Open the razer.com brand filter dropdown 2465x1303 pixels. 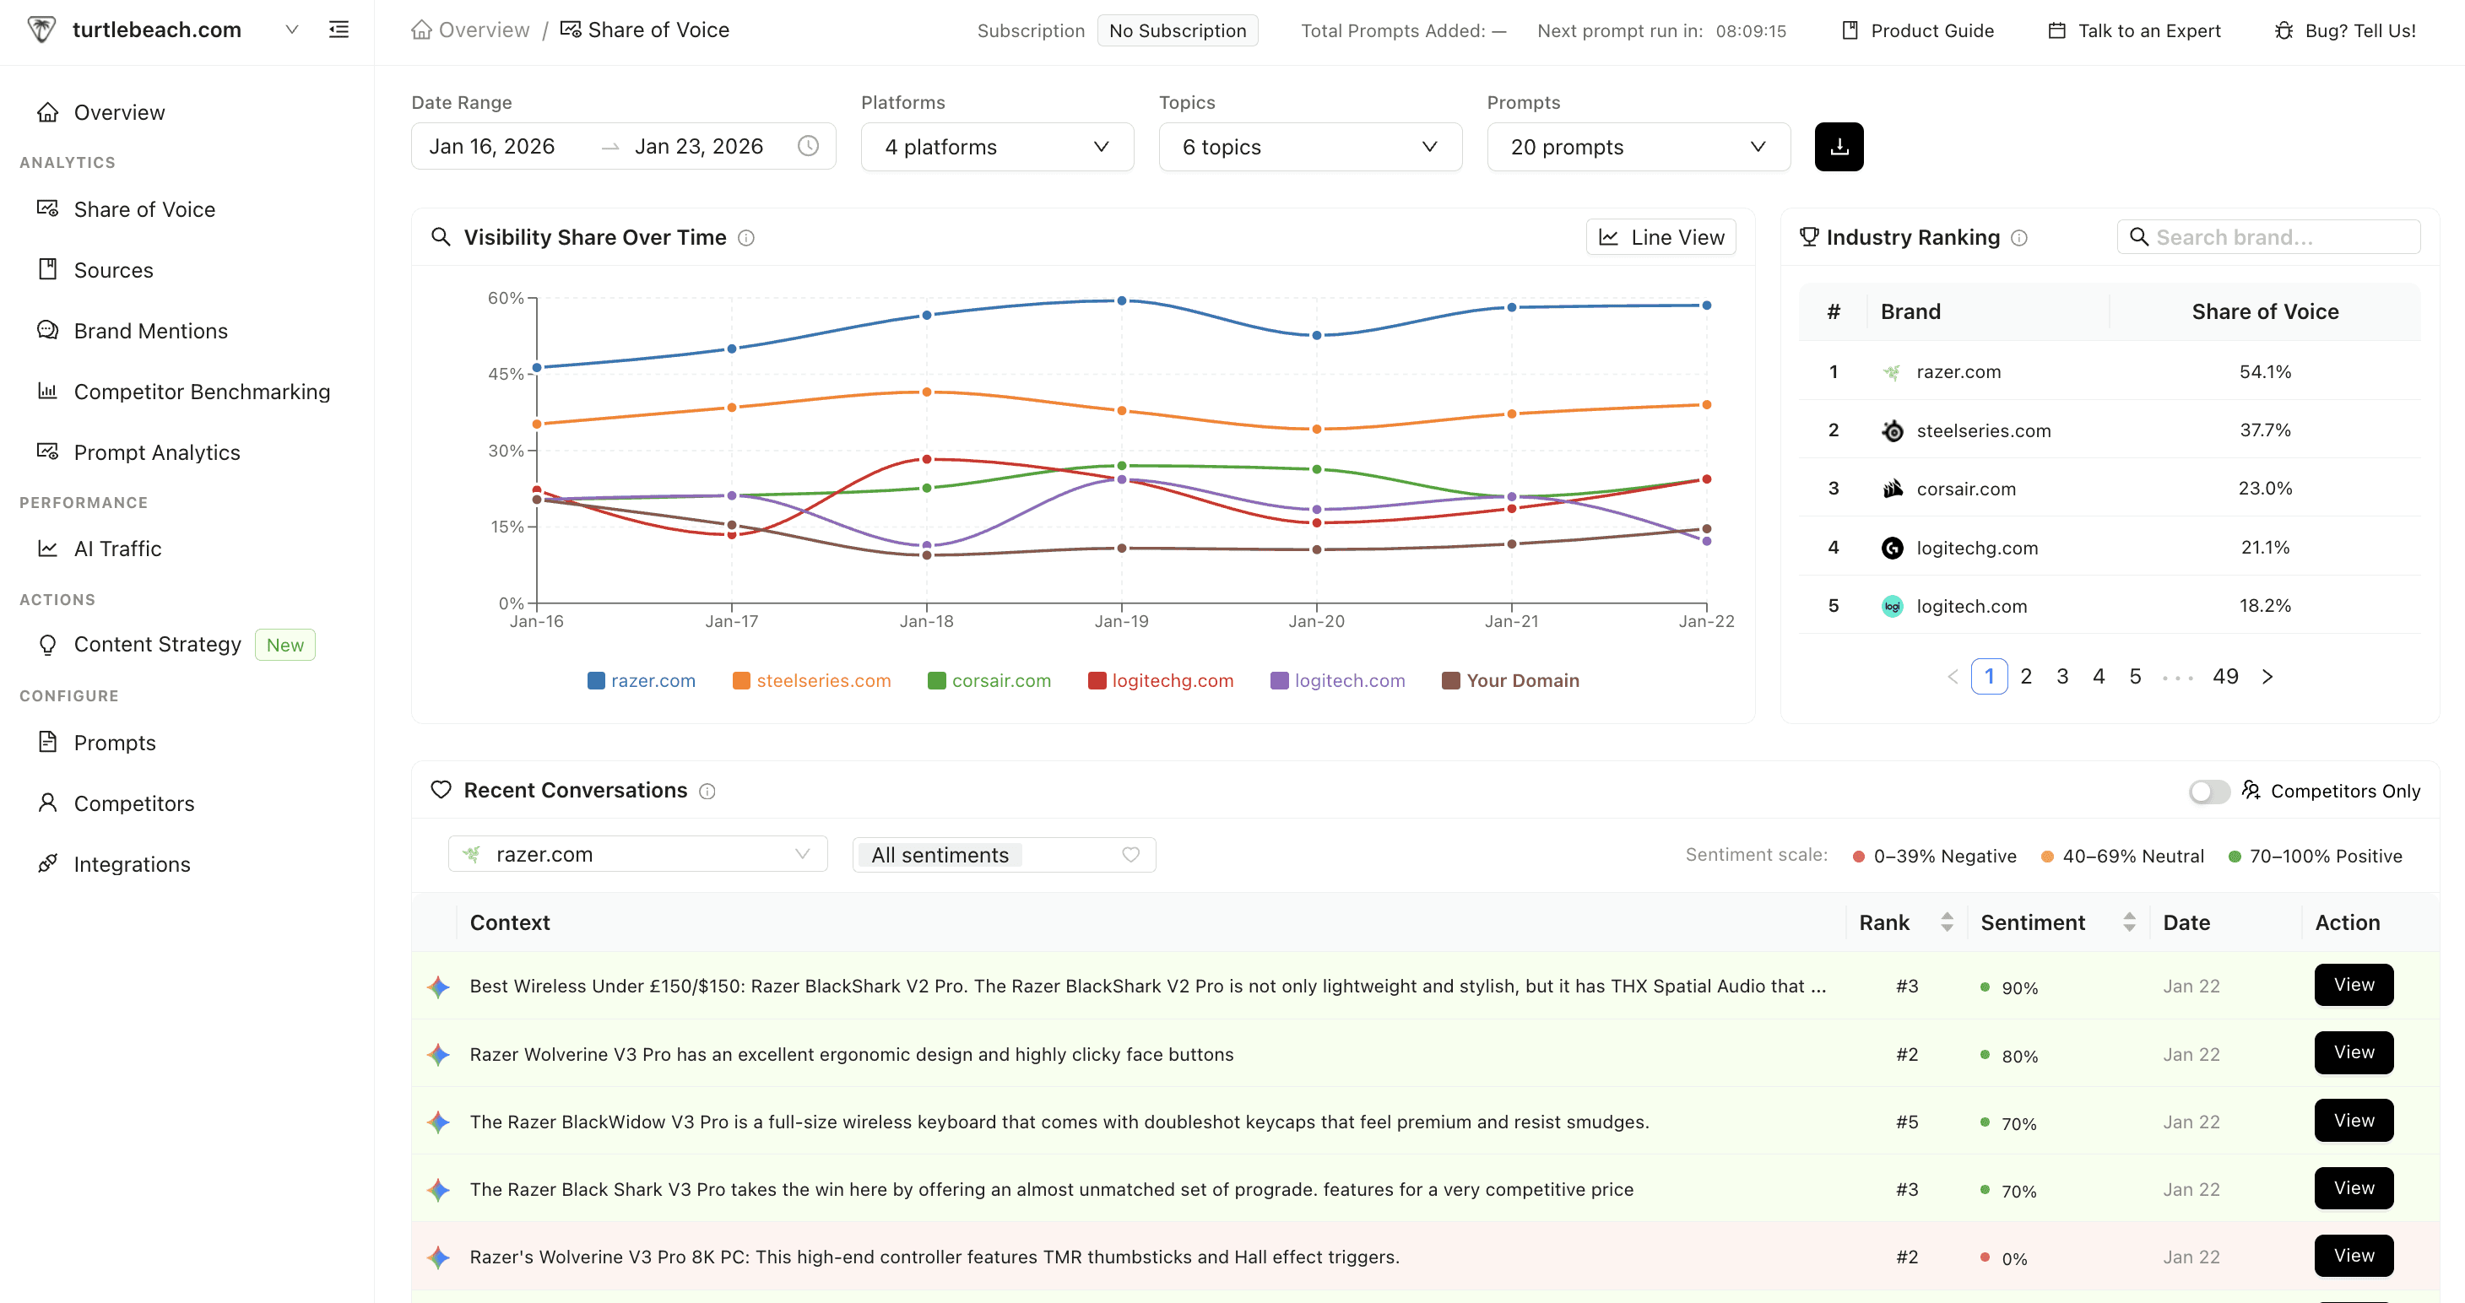click(637, 854)
